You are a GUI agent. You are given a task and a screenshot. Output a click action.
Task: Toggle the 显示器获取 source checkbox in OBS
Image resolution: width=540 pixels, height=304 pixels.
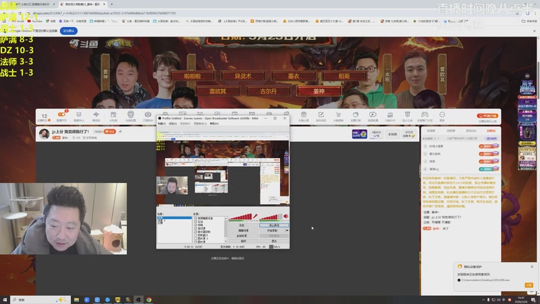coord(196,232)
